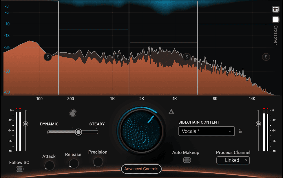
Task: Toggle the white square Crossover icon
Action: 275,20
